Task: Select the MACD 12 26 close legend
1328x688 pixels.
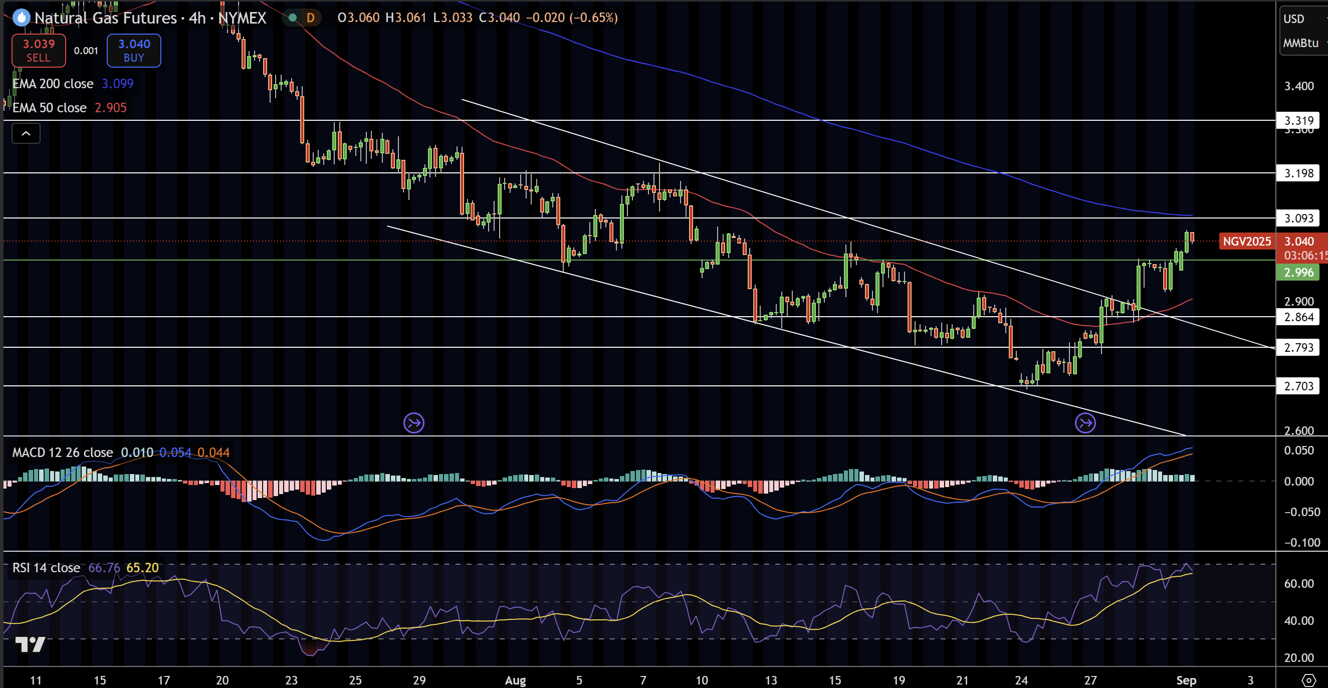Action: click(x=63, y=452)
